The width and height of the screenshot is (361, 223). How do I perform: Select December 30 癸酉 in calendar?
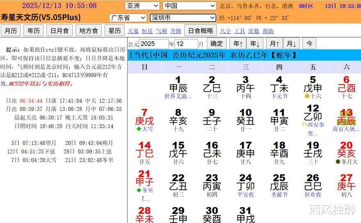pyautogui.click(x=212, y=215)
